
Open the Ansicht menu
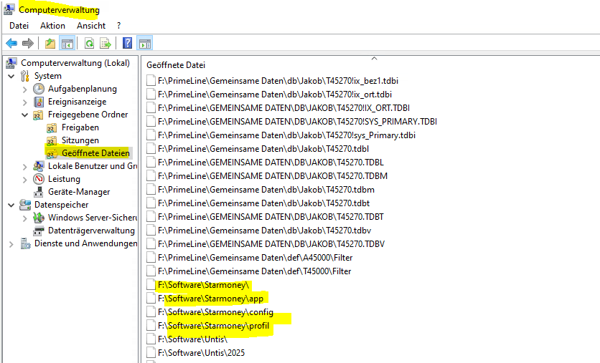[91, 26]
